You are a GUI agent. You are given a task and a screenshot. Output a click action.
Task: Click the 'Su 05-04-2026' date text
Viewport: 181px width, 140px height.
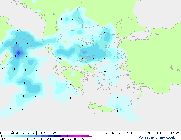pyautogui.click(x=120, y=133)
